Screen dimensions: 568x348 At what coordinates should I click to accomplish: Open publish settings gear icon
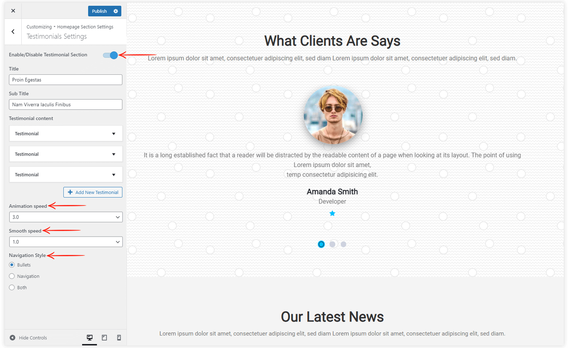tap(116, 11)
